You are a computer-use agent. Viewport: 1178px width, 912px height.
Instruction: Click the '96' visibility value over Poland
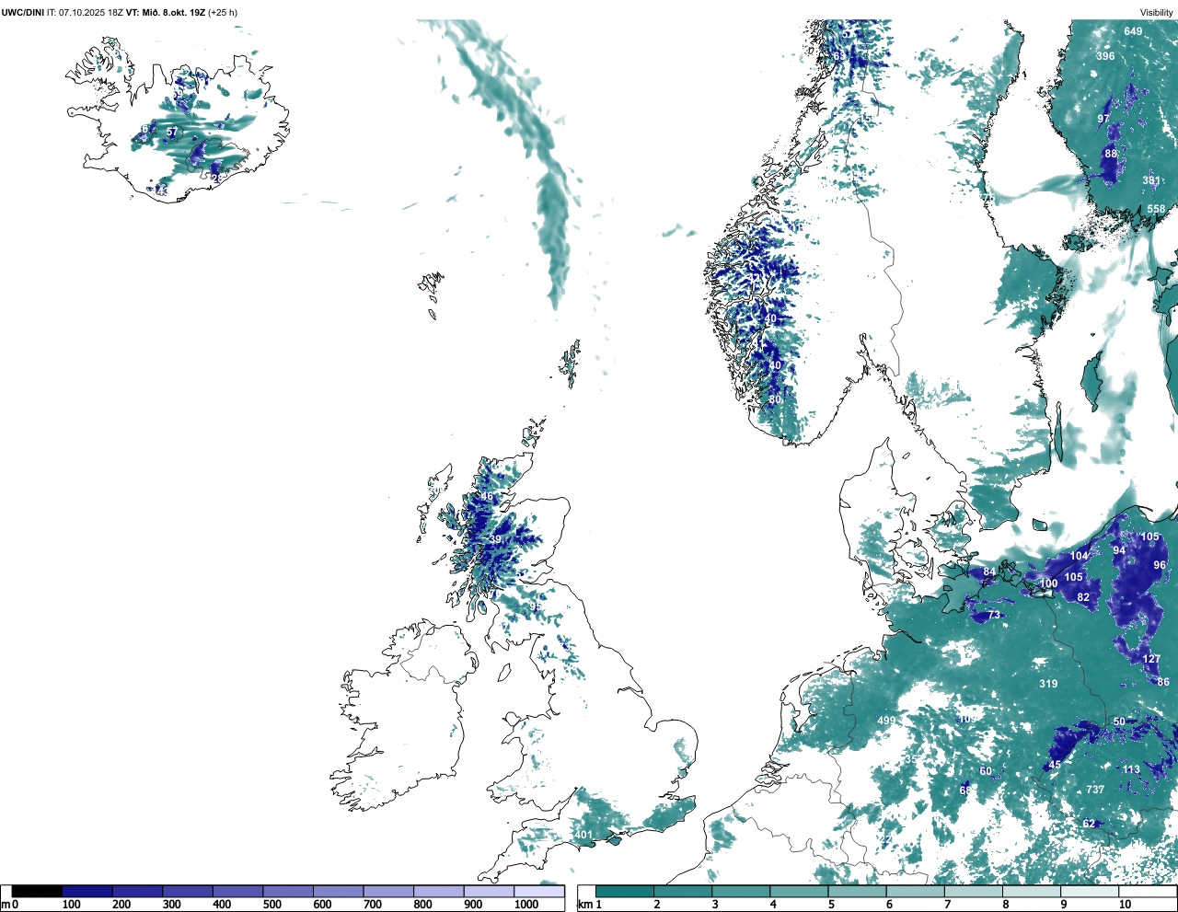point(1160,566)
